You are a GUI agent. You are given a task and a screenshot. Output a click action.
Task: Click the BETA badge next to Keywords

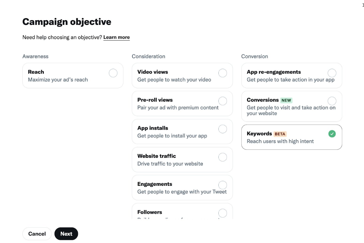pyautogui.click(x=280, y=134)
